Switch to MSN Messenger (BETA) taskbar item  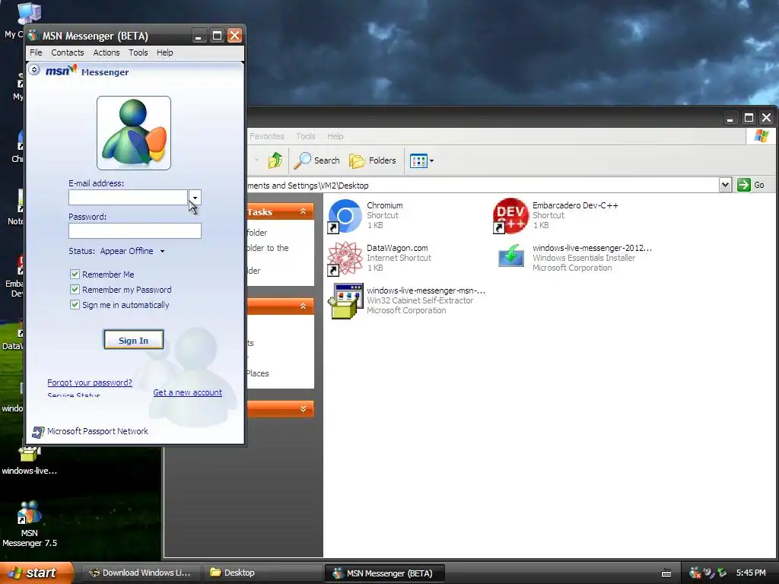tap(384, 573)
